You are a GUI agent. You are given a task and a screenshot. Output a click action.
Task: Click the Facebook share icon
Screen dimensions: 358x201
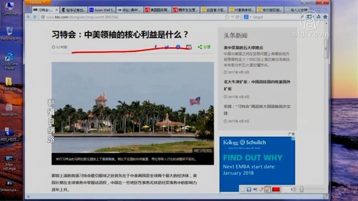(155, 47)
